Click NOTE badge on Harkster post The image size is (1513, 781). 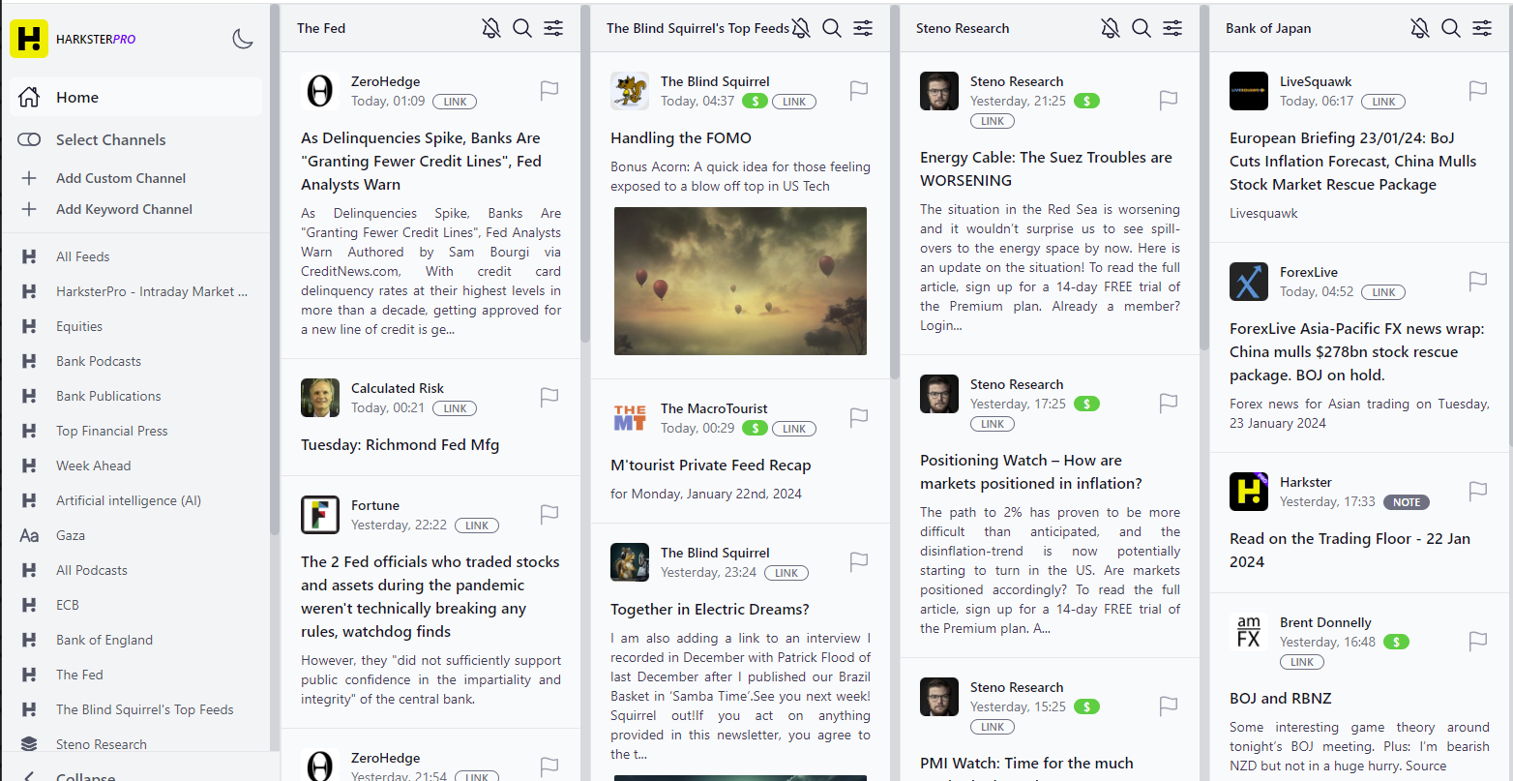coord(1407,502)
